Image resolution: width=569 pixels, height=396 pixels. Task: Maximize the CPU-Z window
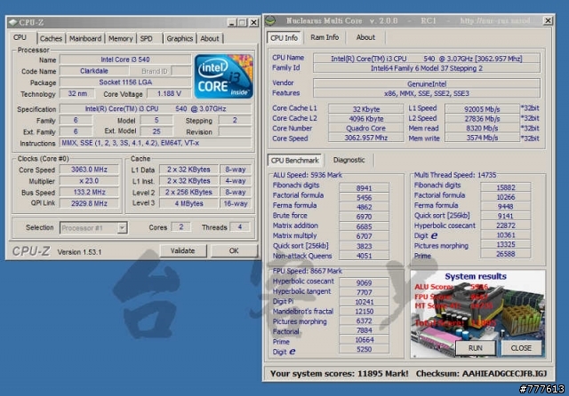point(243,22)
